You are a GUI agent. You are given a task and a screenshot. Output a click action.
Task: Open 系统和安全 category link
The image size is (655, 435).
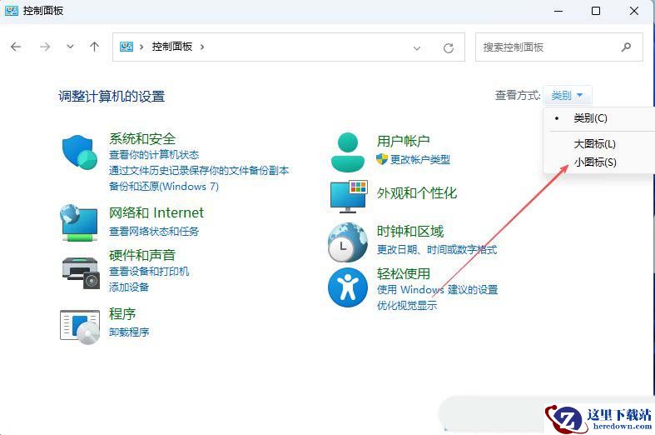pyautogui.click(x=142, y=139)
